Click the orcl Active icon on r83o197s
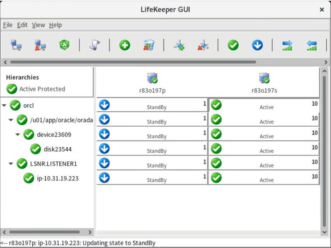 (216, 105)
